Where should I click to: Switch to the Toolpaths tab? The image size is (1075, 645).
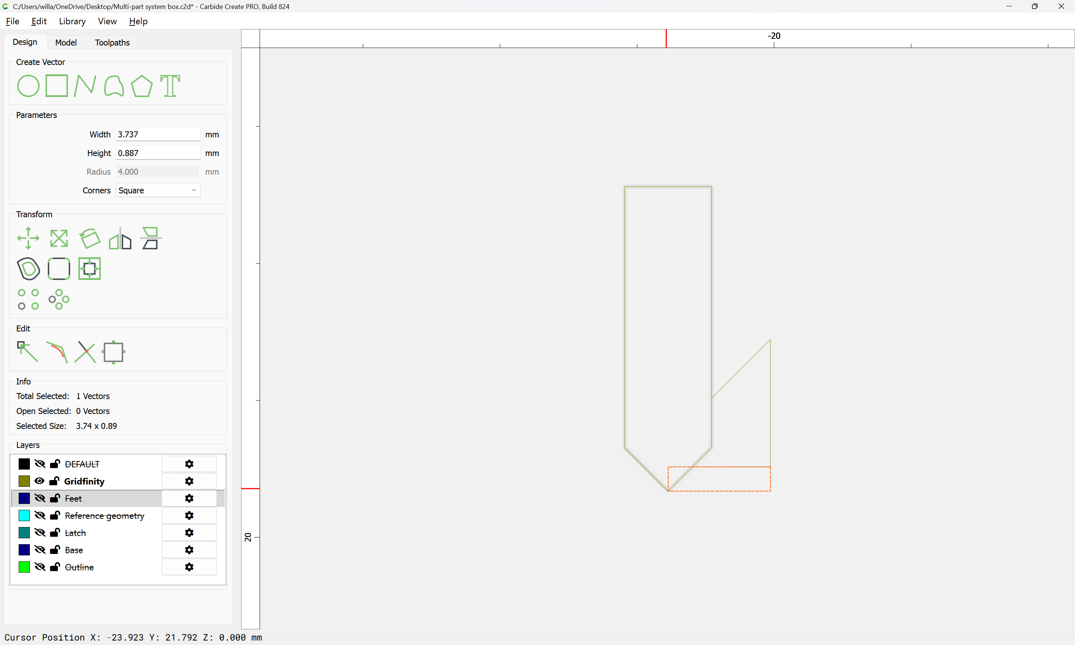point(112,43)
